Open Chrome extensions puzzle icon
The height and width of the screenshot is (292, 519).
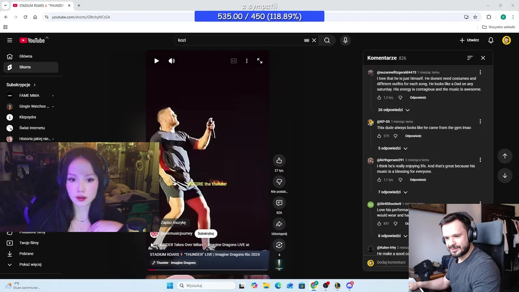tap(489, 17)
